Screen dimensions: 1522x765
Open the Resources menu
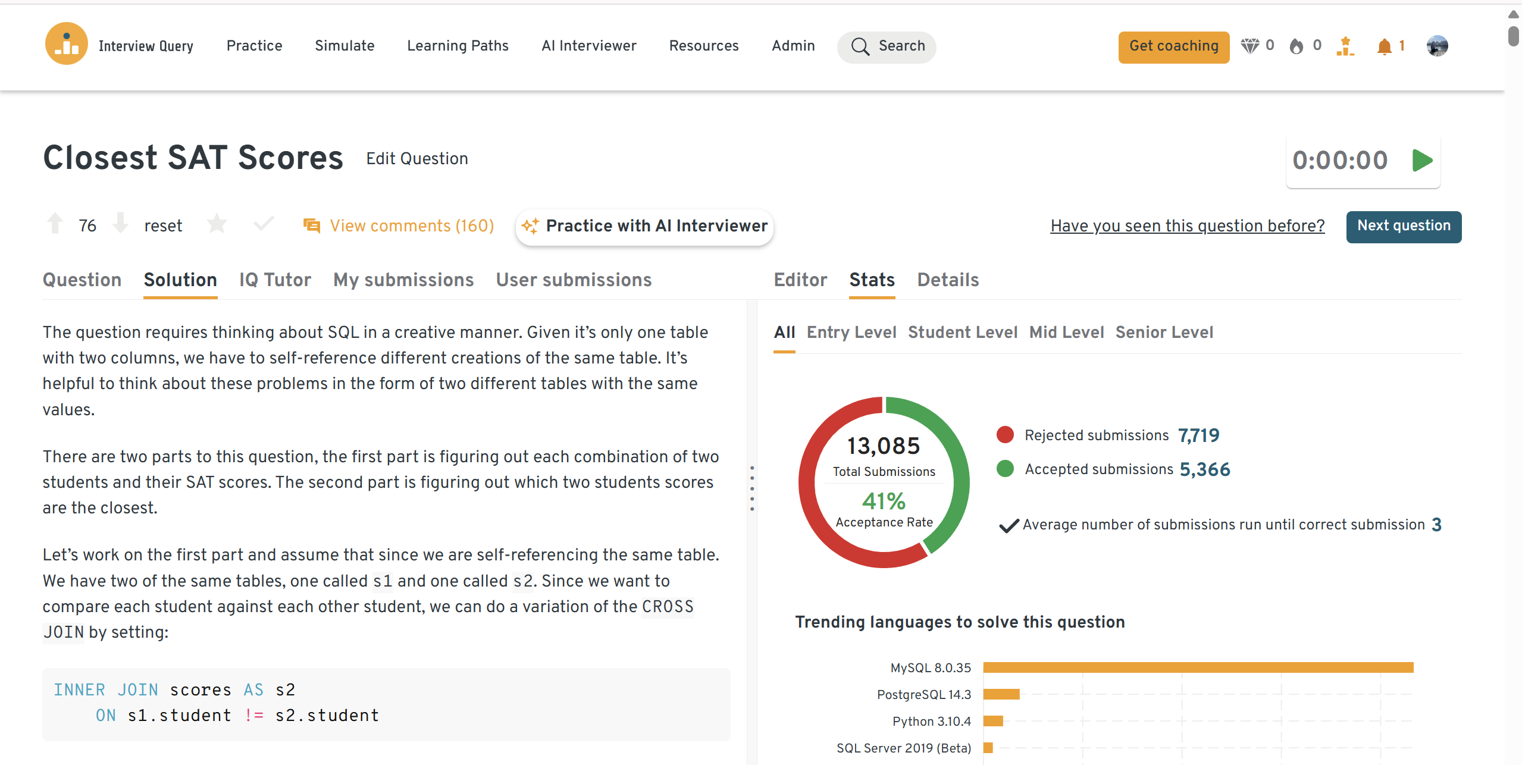pyautogui.click(x=703, y=46)
